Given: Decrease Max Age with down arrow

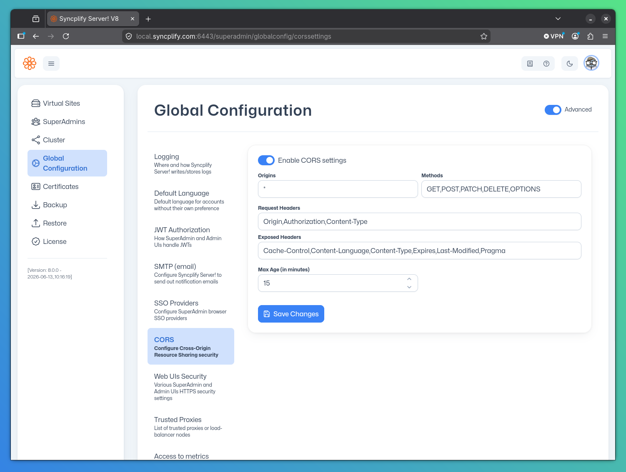Looking at the screenshot, I should coord(409,287).
